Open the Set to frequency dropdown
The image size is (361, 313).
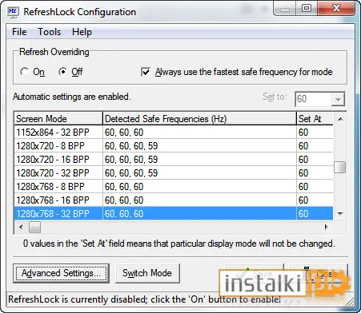click(338, 99)
